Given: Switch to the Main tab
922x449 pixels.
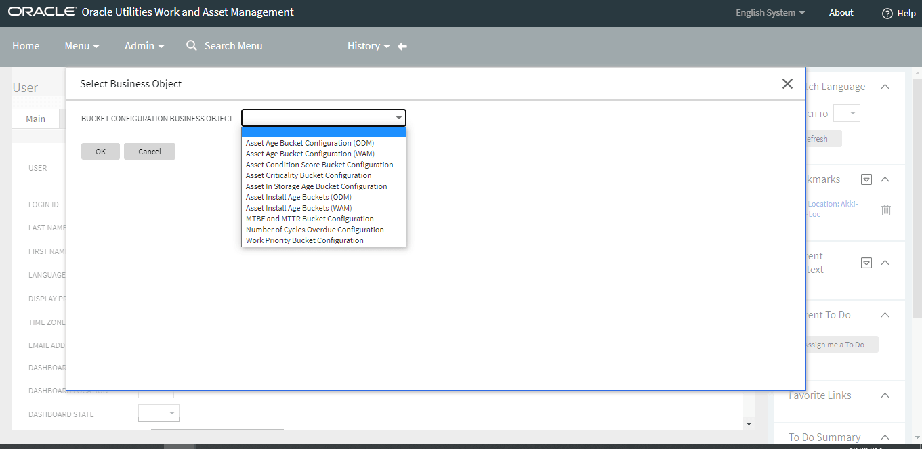Looking at the screenshot, I should pos(36,118).
